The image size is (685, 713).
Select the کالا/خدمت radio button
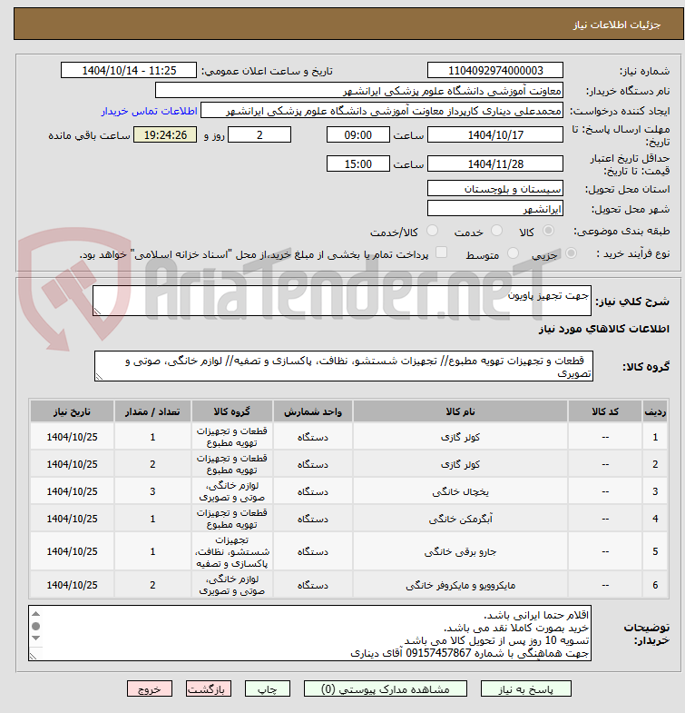(433, 231)
